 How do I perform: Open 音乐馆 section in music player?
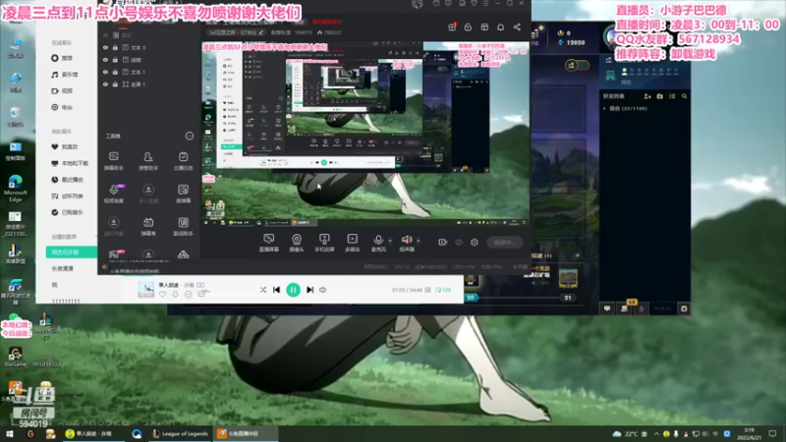(x=65, y=75)
